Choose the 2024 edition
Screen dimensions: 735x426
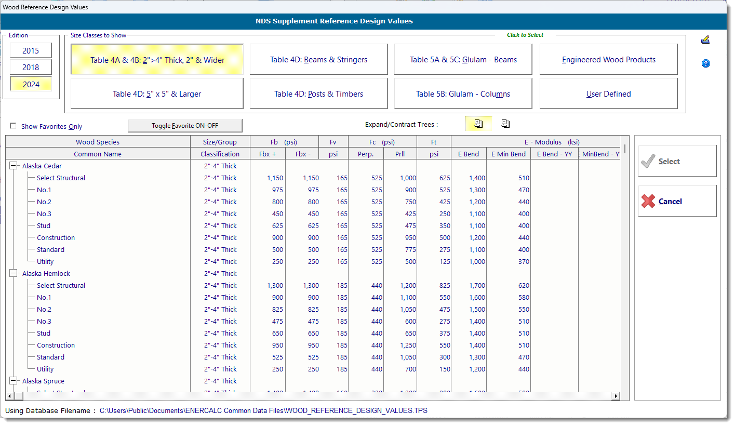click(31, 84)
